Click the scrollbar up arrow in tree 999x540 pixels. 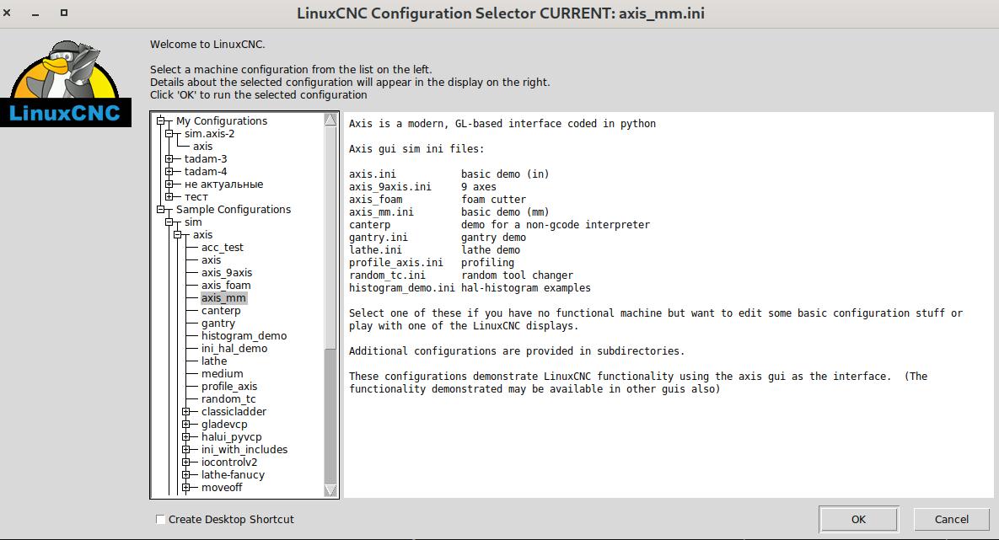(330, 120)
